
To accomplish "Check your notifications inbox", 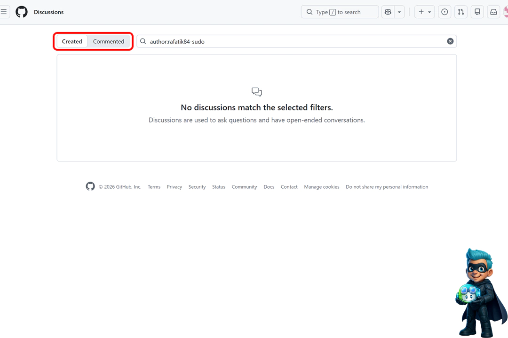I will pos(493,12).
